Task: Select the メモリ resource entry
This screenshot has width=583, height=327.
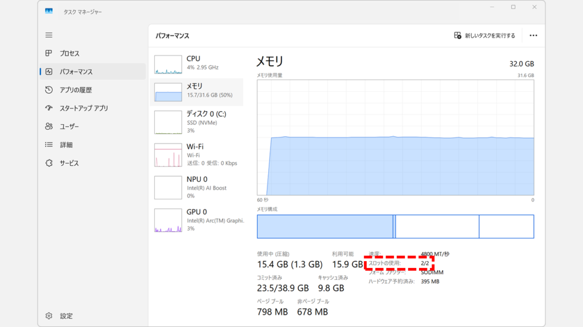Action: coord(197,92)
